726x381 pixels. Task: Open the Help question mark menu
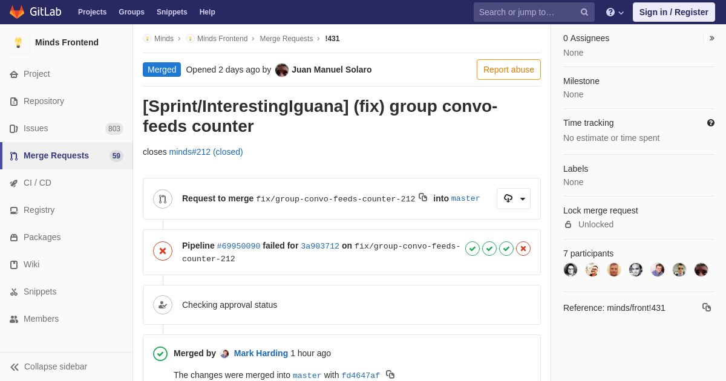point(615,12)
